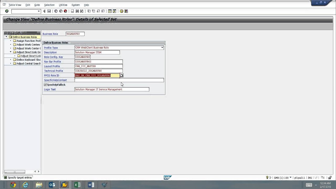The image size is (336, 189).
Task: Click the Logo Text input field
Action: [x=112, y=90]
